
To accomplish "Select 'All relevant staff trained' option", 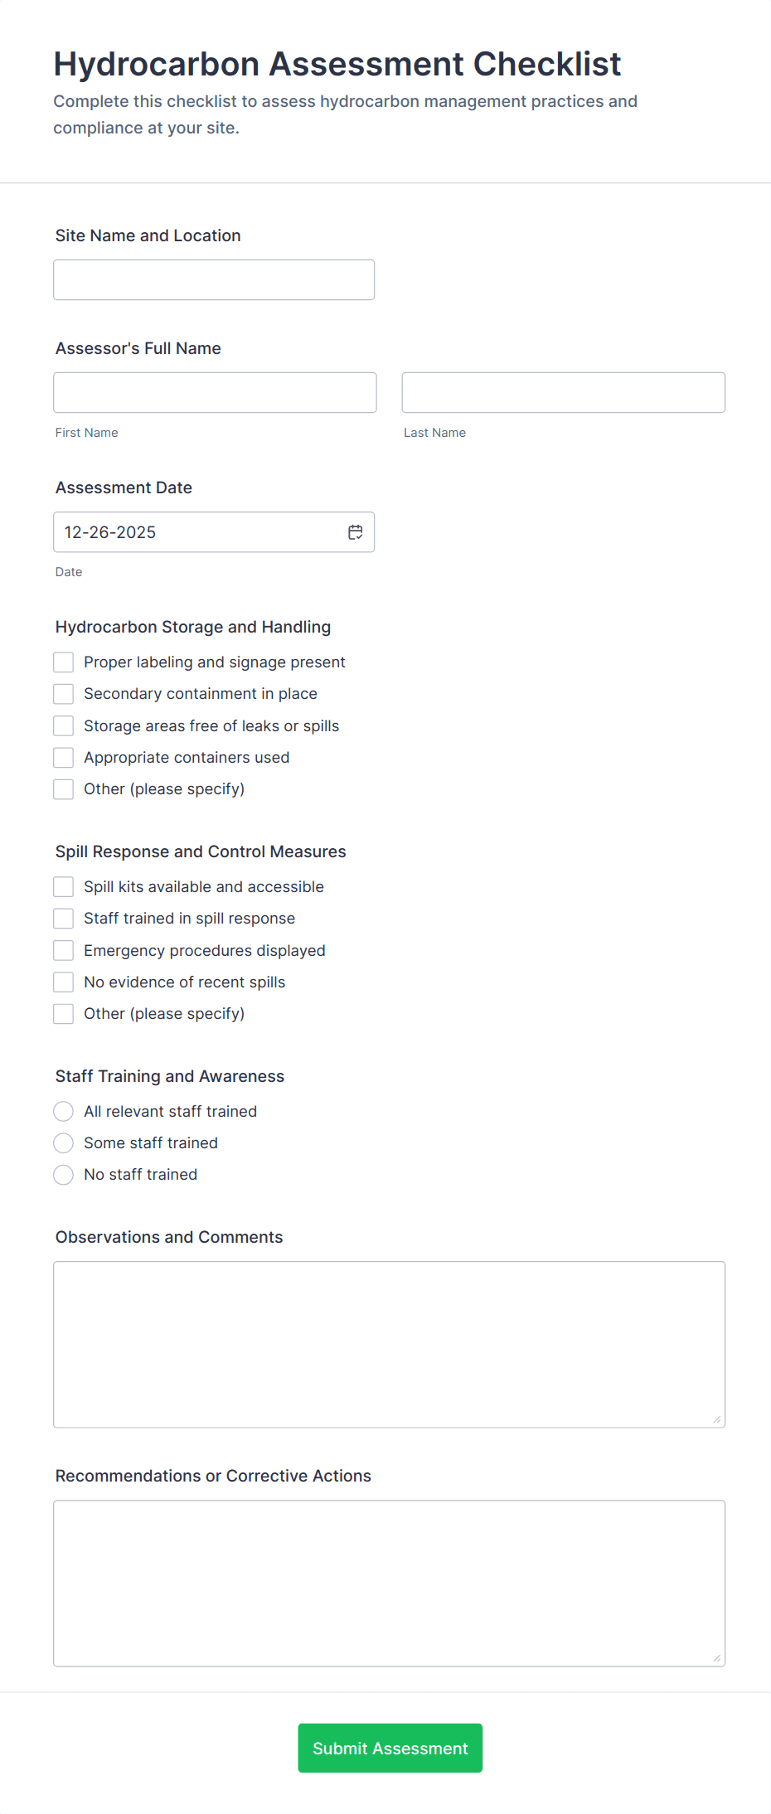I will click(63, 1111).
